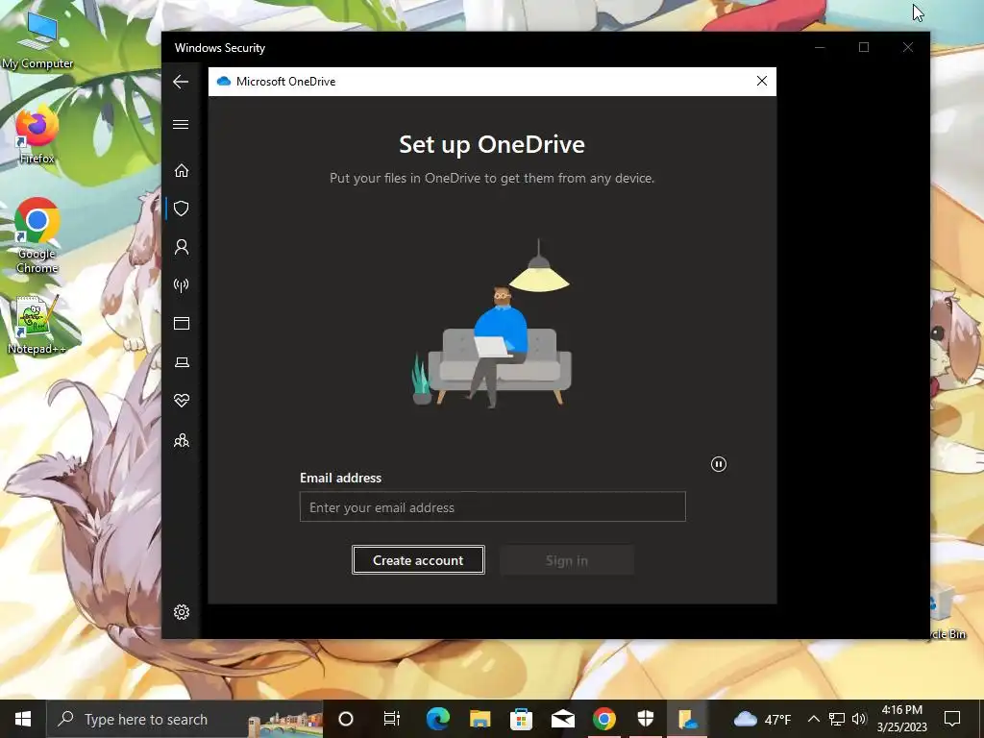
Task: Open Microsoft Store from taskbar
Action: (x=521, y=719)
